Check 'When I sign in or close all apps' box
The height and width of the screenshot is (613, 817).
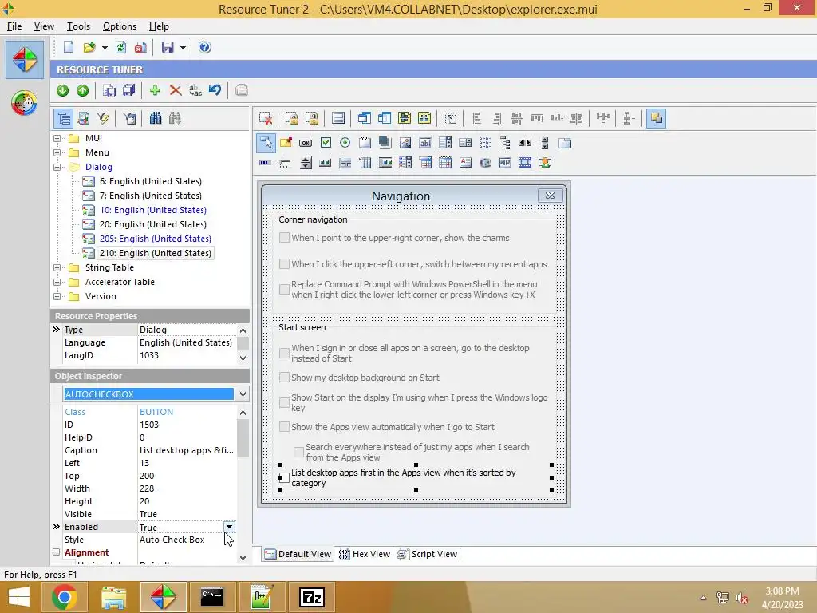point(284,353)
